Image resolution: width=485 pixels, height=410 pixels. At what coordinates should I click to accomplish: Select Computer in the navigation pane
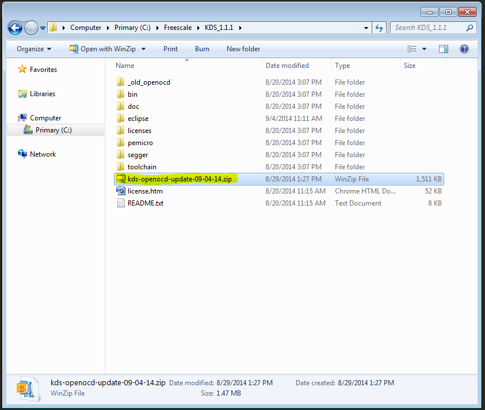coord(45,118)
